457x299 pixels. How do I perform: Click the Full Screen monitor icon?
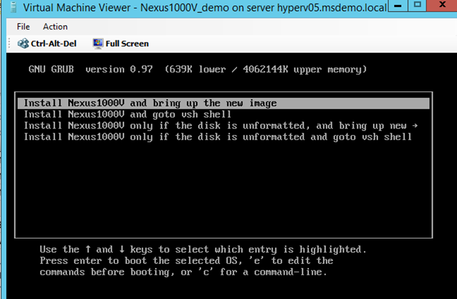tap(98, 44)
